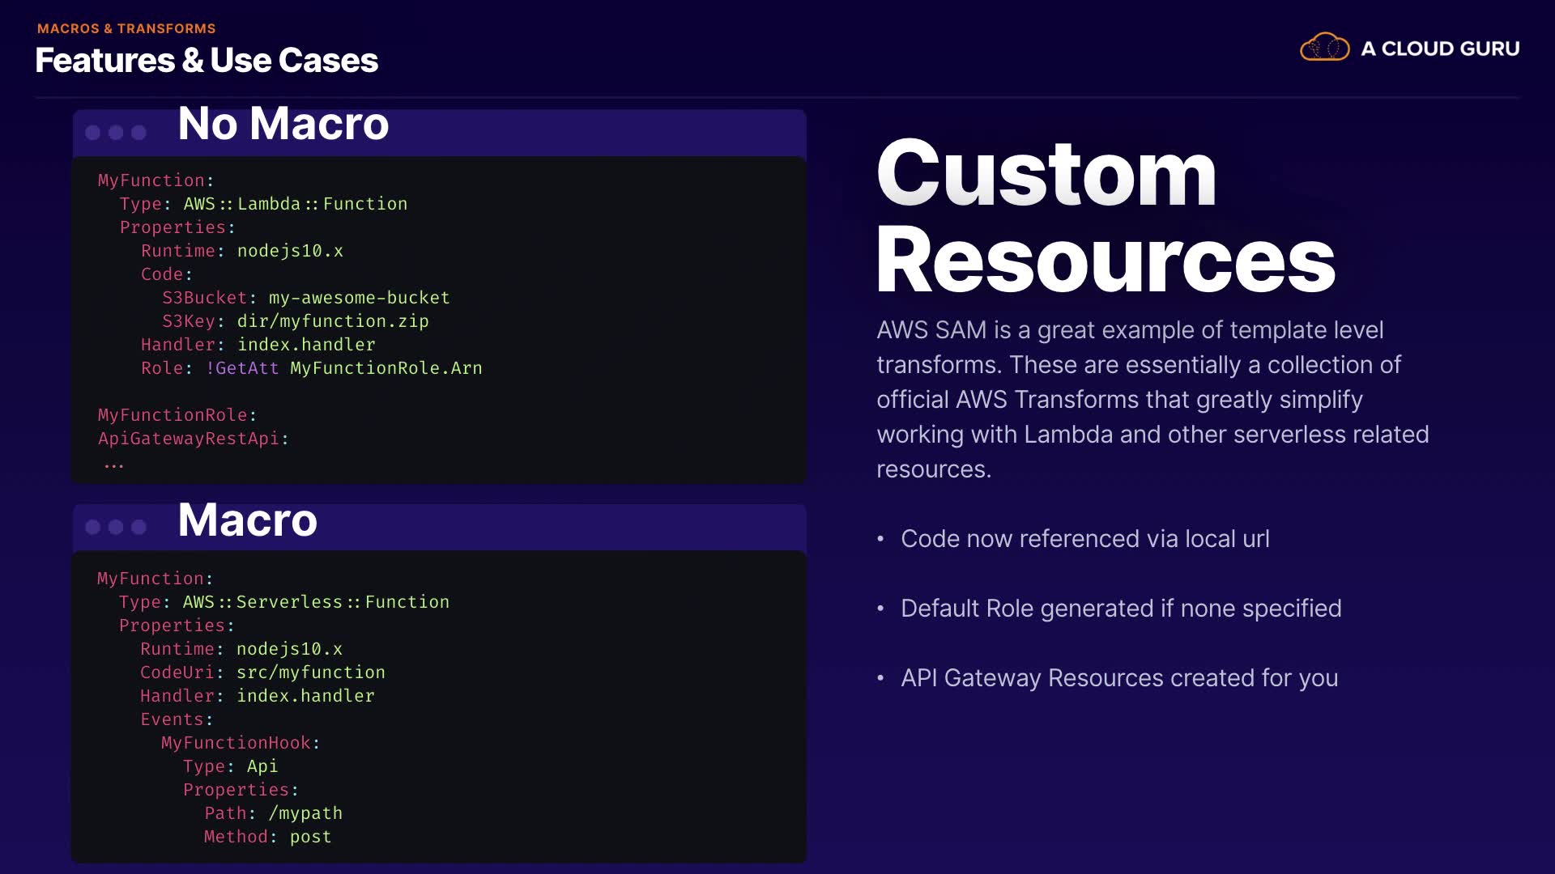
Task: Click bullet Default Role generated if none specified
Action: coord(1120,609)
